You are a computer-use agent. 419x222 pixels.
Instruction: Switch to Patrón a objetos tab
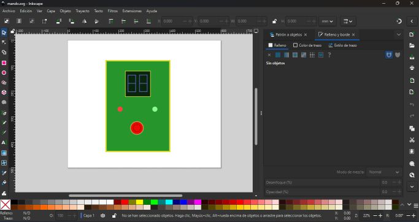286,35
